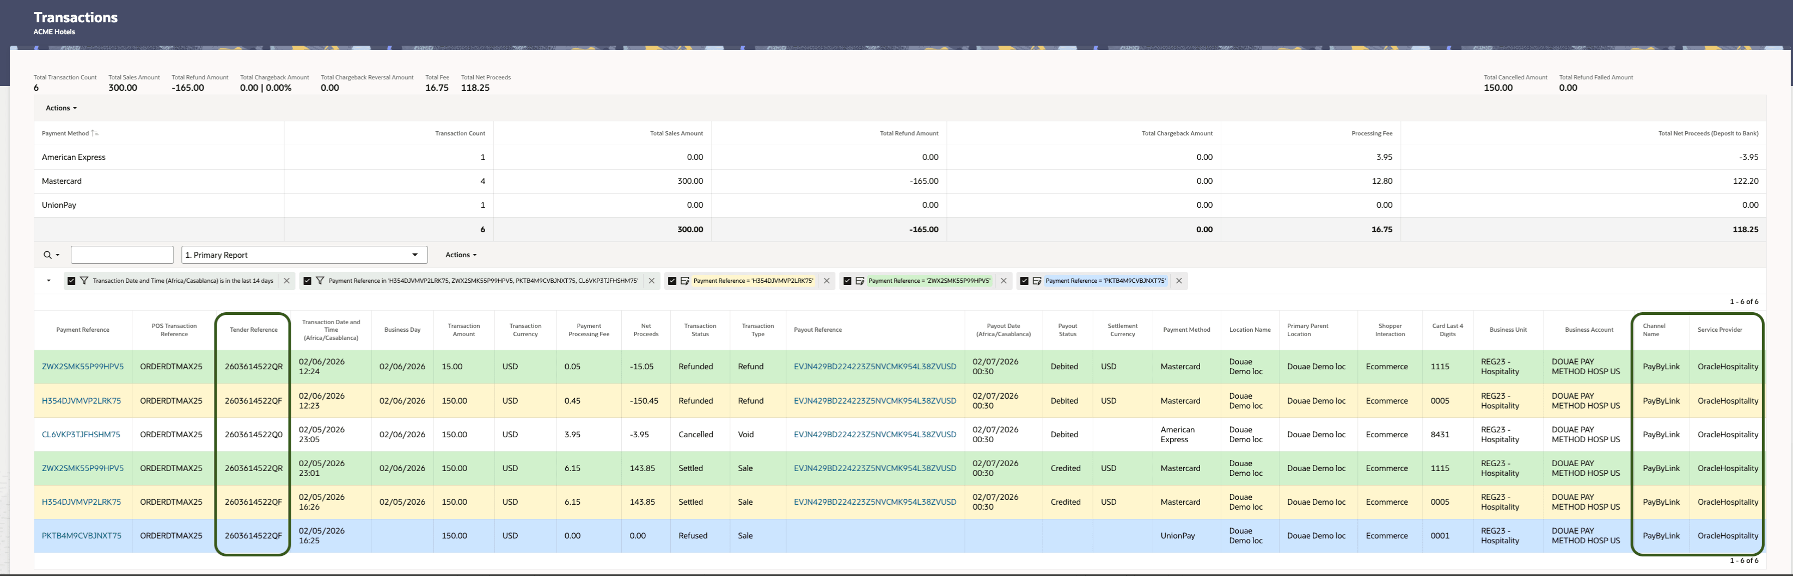1793x576 pixels.
Task: Click the Payment Reference column header in the transactions table
Action: point(83,330)
